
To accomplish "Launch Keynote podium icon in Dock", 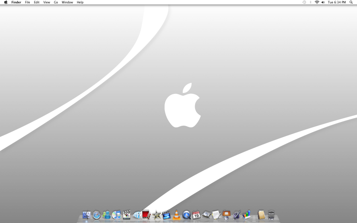I will 226,215.
